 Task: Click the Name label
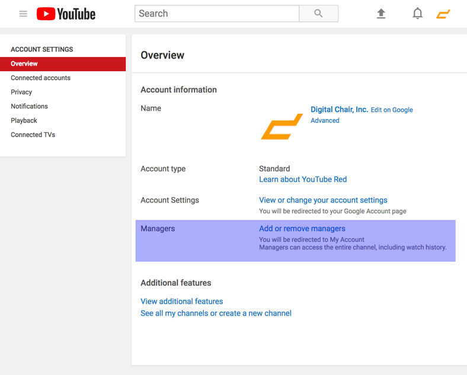tap(151, 108)
